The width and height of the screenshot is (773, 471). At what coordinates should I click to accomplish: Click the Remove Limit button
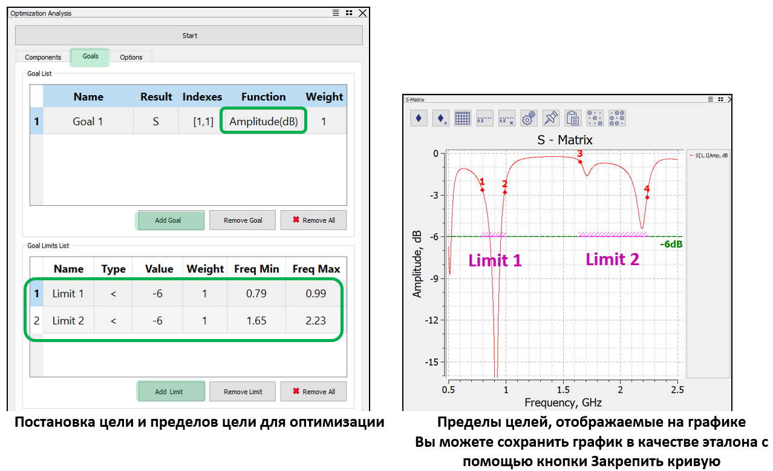[243, 392]
